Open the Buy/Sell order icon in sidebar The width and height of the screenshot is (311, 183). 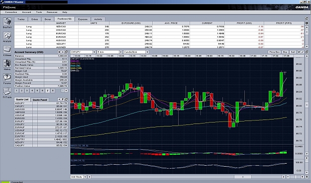click(7, 21)
